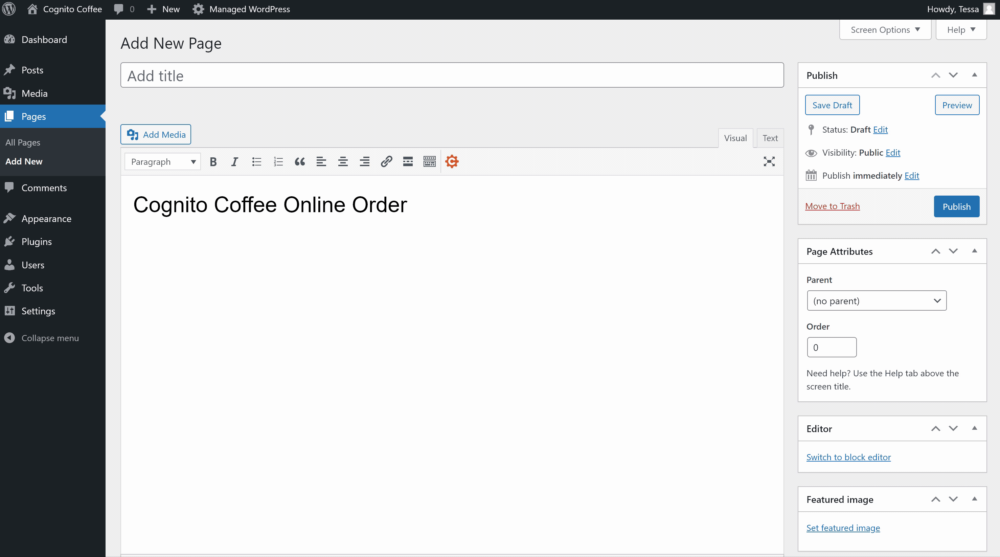
Task: Enter distraction-free fullscreen mode
Action: click(769, 162)
